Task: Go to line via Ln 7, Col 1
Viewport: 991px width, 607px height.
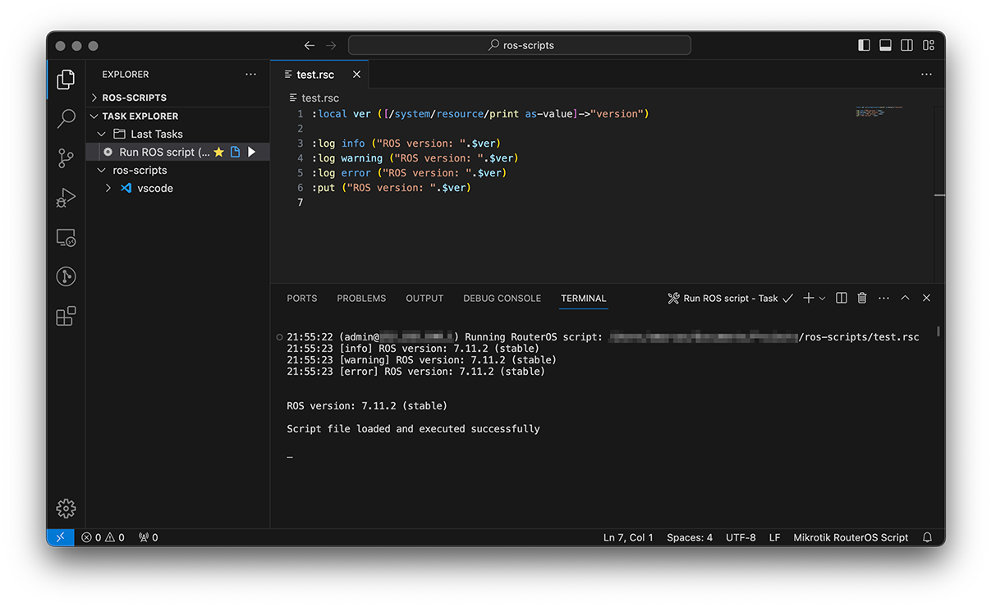Action: point(628,537)
